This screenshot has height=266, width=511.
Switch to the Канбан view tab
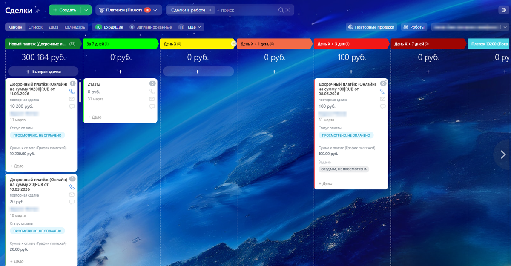click(15, 27)
